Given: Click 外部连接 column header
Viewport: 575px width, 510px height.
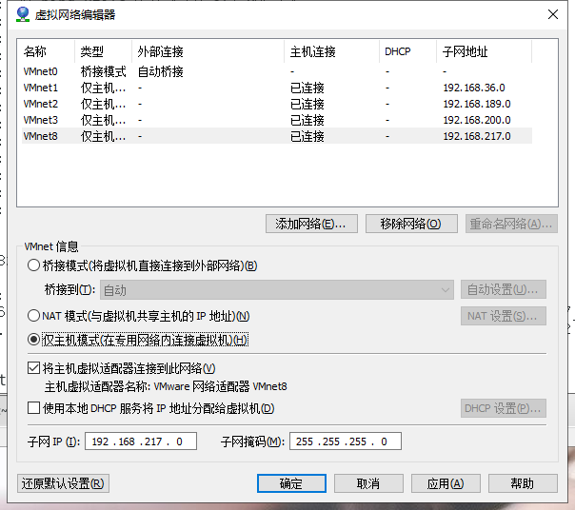Looking at the screenshot, I should [x=208, y=51].
